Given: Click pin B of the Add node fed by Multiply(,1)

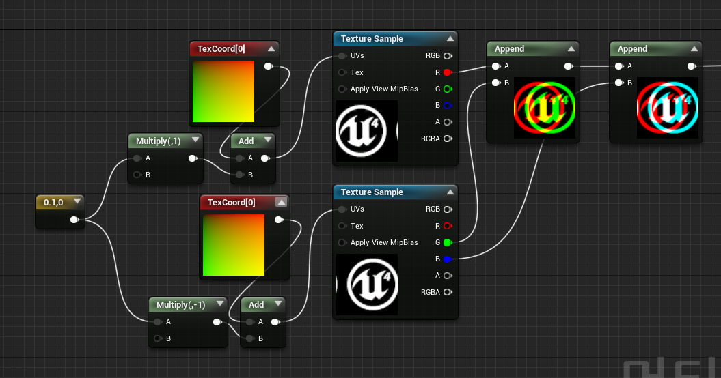Looking at the screenshot, I should [240, 175].
